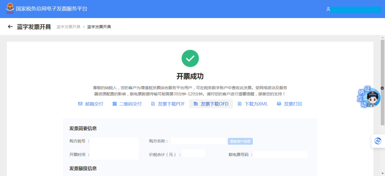Open the 征纳互动 assistant mascot
The image size is (385, 176).
point(369,97)
